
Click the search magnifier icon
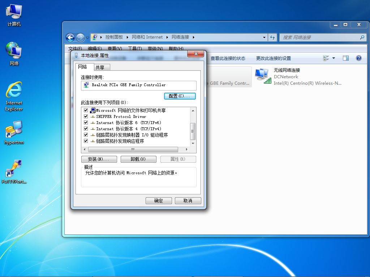point(362,37)
